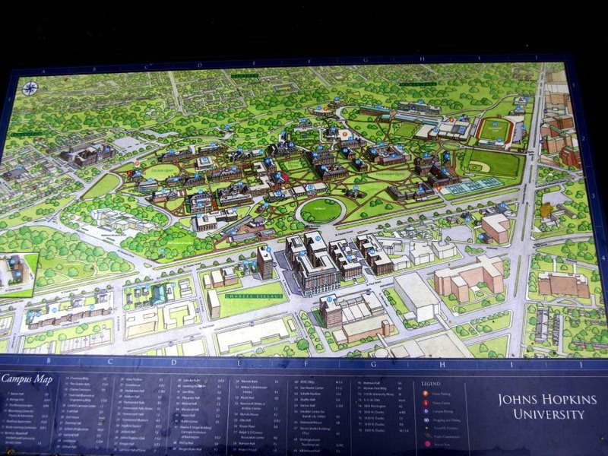Screen dimensions: 608x456
Task: Select the Visitor Parking legend icon
Action: 426,393
